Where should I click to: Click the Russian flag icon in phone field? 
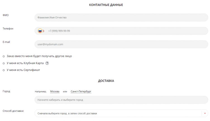coord(40,31)
